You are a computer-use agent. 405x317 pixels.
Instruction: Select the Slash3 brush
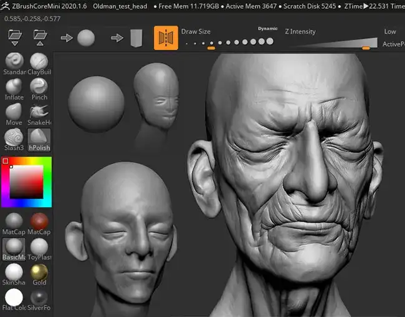[14, 140]
